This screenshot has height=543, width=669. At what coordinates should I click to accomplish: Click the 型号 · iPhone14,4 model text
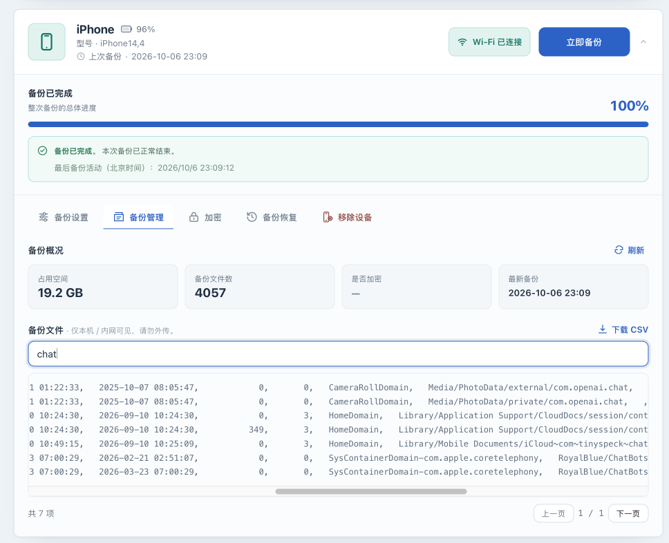coord(111,43)
